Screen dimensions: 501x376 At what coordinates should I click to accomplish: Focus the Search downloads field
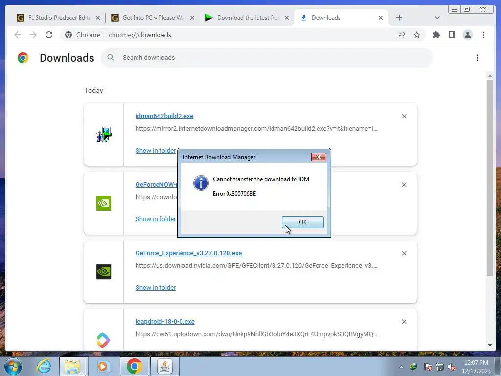267,58
